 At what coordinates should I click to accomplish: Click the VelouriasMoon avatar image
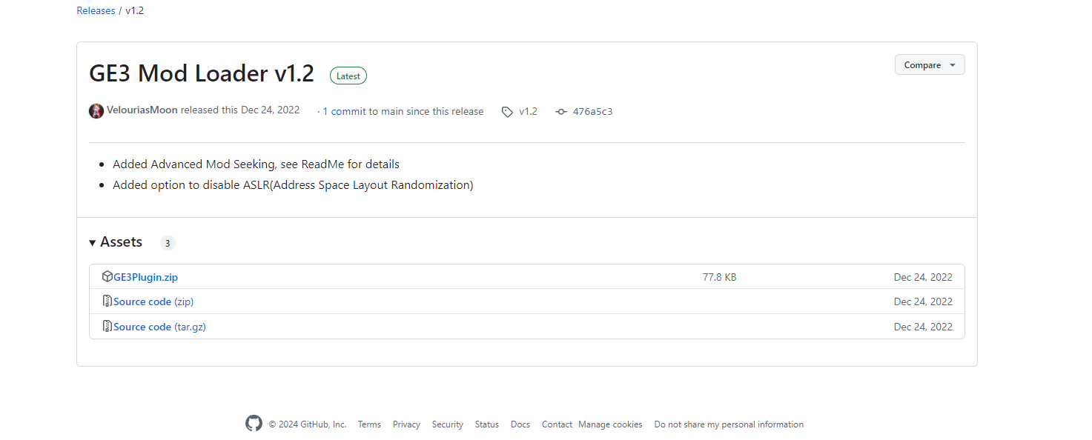(x=96, y=111)
